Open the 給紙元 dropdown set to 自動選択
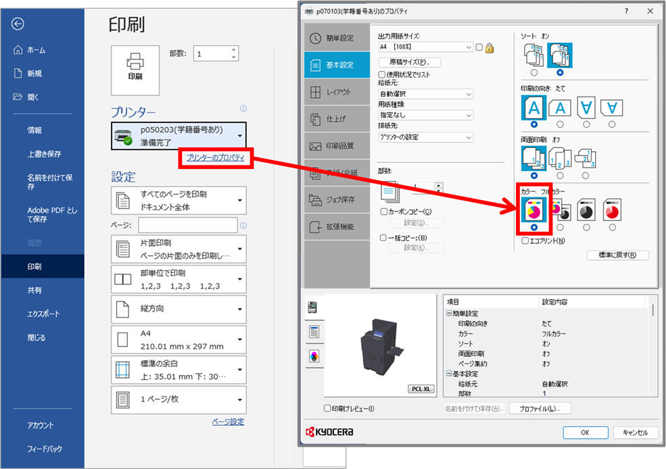Viewport: 666px width, 469px height. [425, 94]
